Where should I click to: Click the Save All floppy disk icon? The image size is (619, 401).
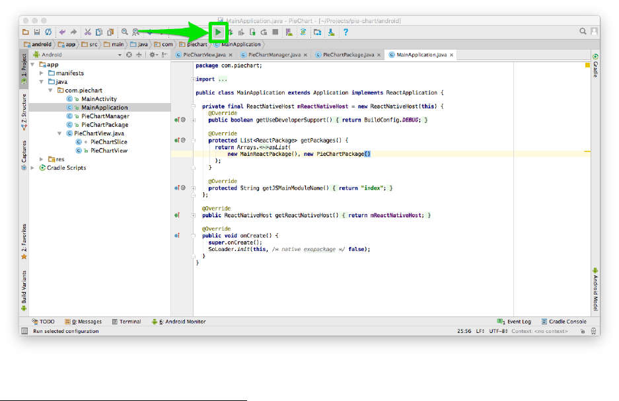37,31
